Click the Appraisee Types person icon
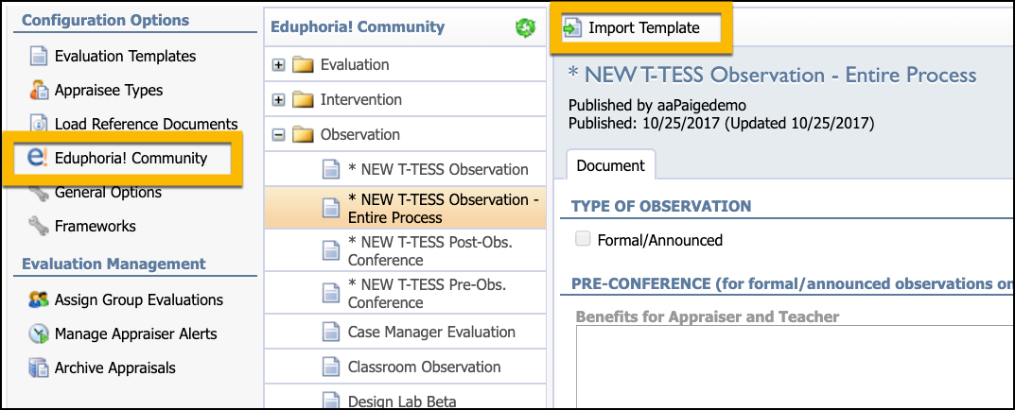Screen dimensions: 1015x410 pyautogui.click(x=40, y=91)
